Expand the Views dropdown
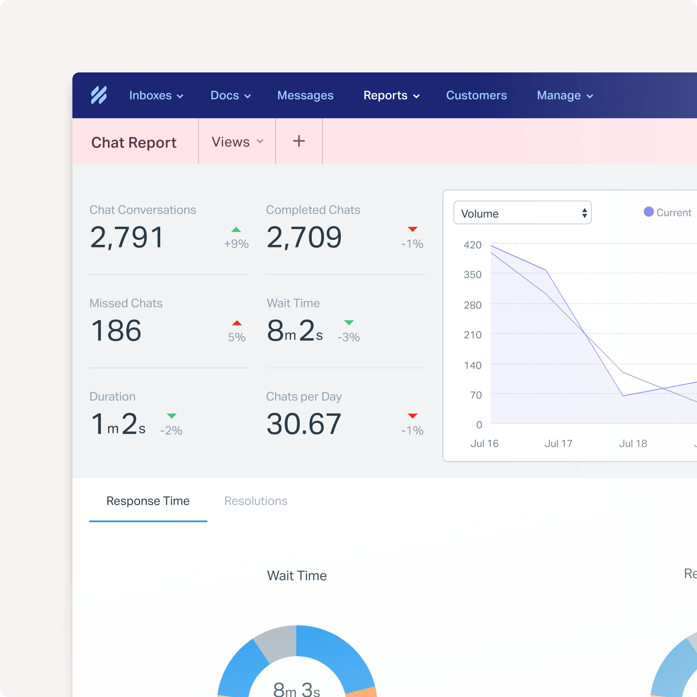 click(x=237, y=142)
